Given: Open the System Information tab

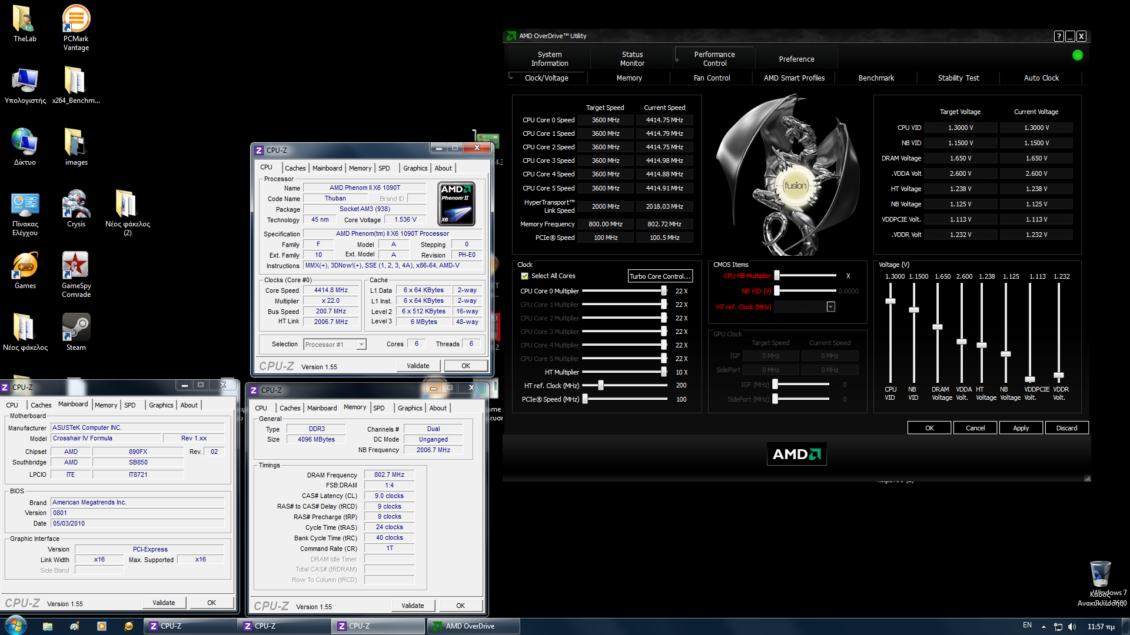Looking at the screenshot, I should 550,59.
